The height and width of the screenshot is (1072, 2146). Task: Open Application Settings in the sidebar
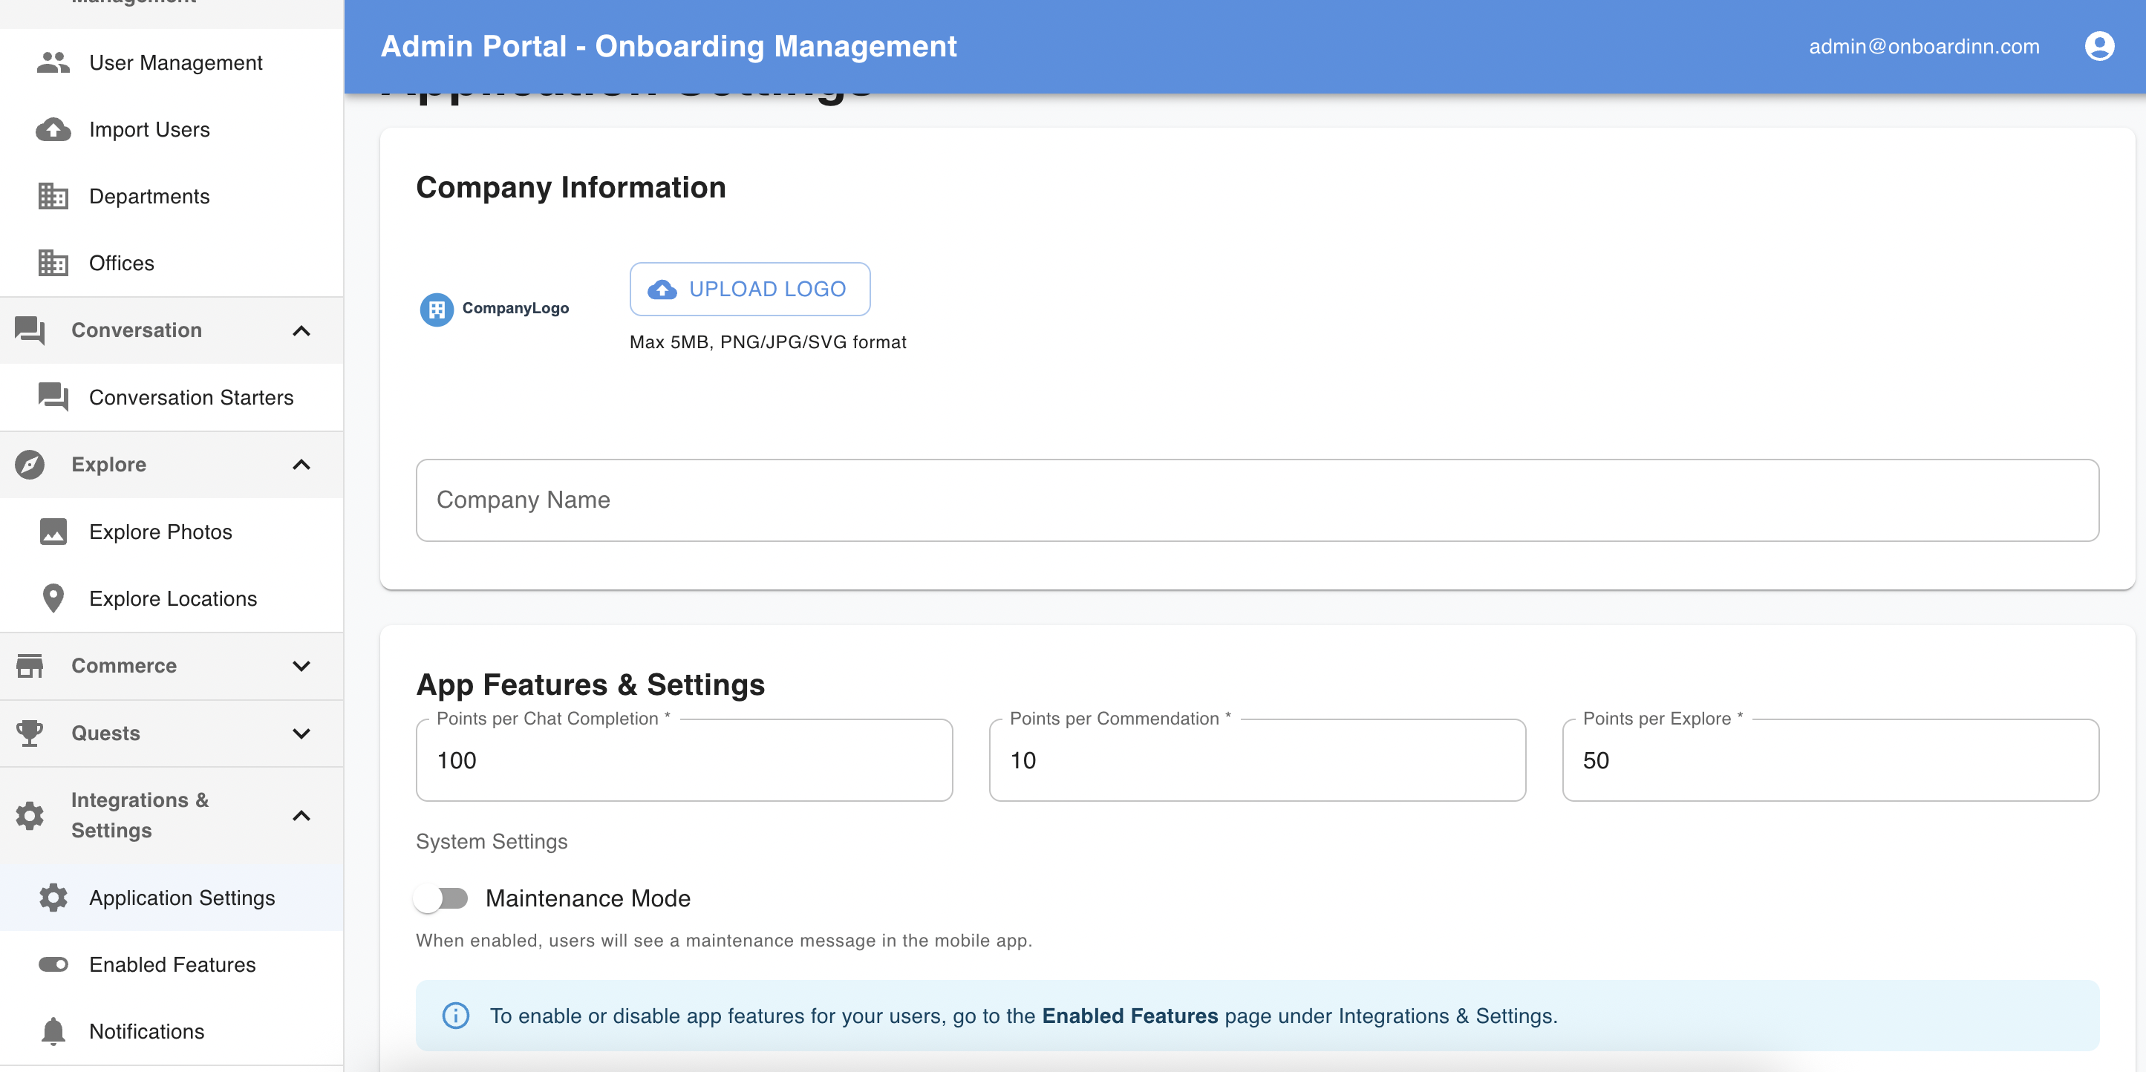pyautogui.click(x=182, y=898)
